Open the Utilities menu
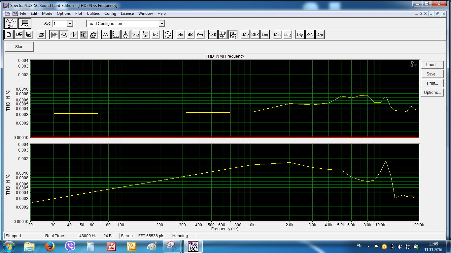 click(93, 14)
